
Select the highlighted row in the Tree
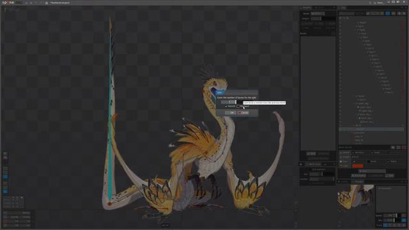point(371,129)
